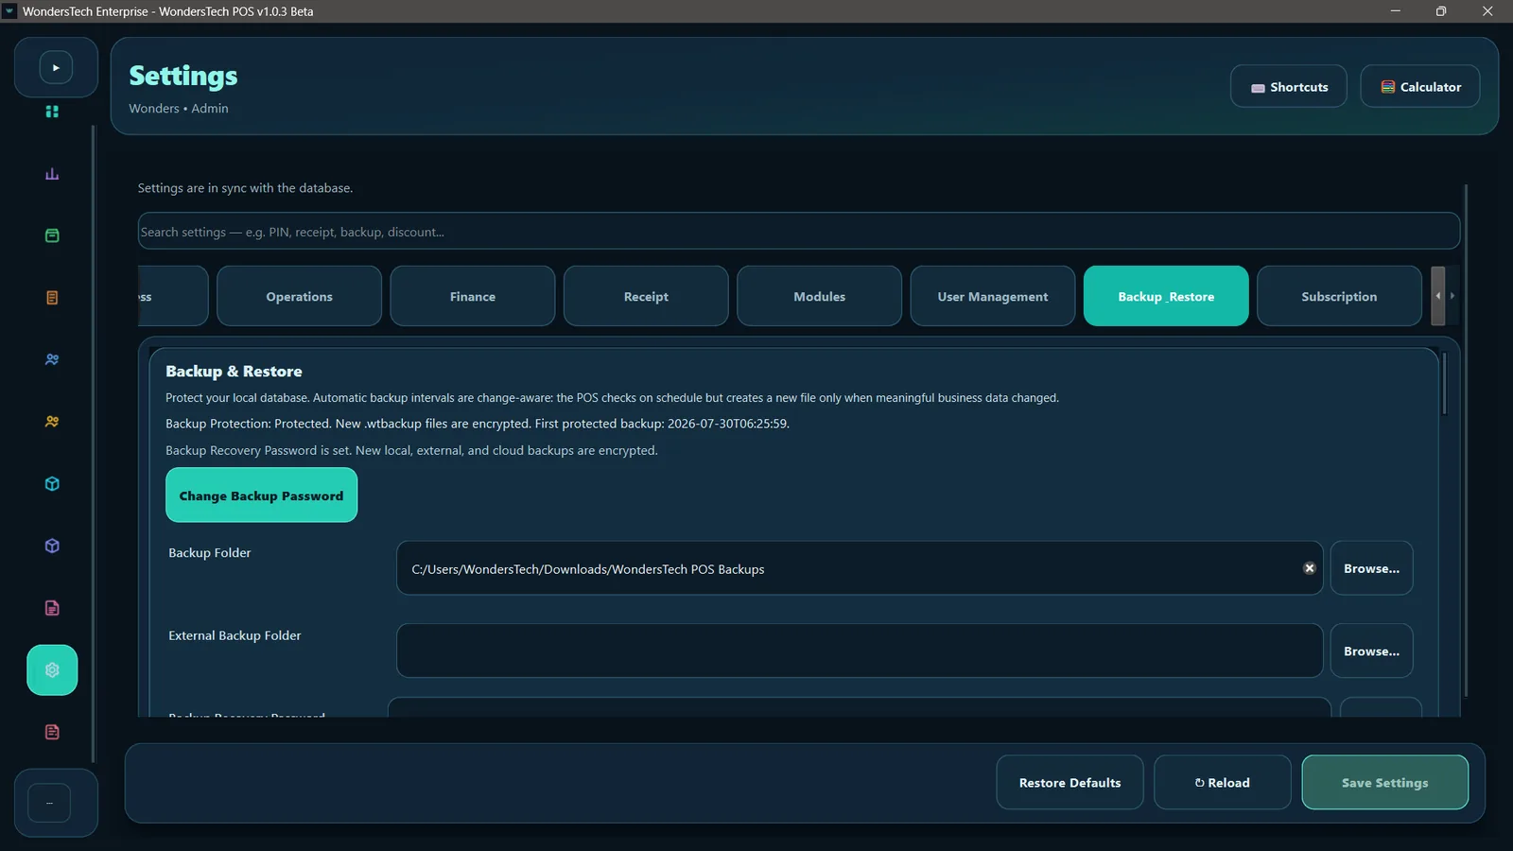This screenshot has width=1513, height=851.
Task: Minimize the WondersTech POS window
Action: click(x=1395, y=11)
